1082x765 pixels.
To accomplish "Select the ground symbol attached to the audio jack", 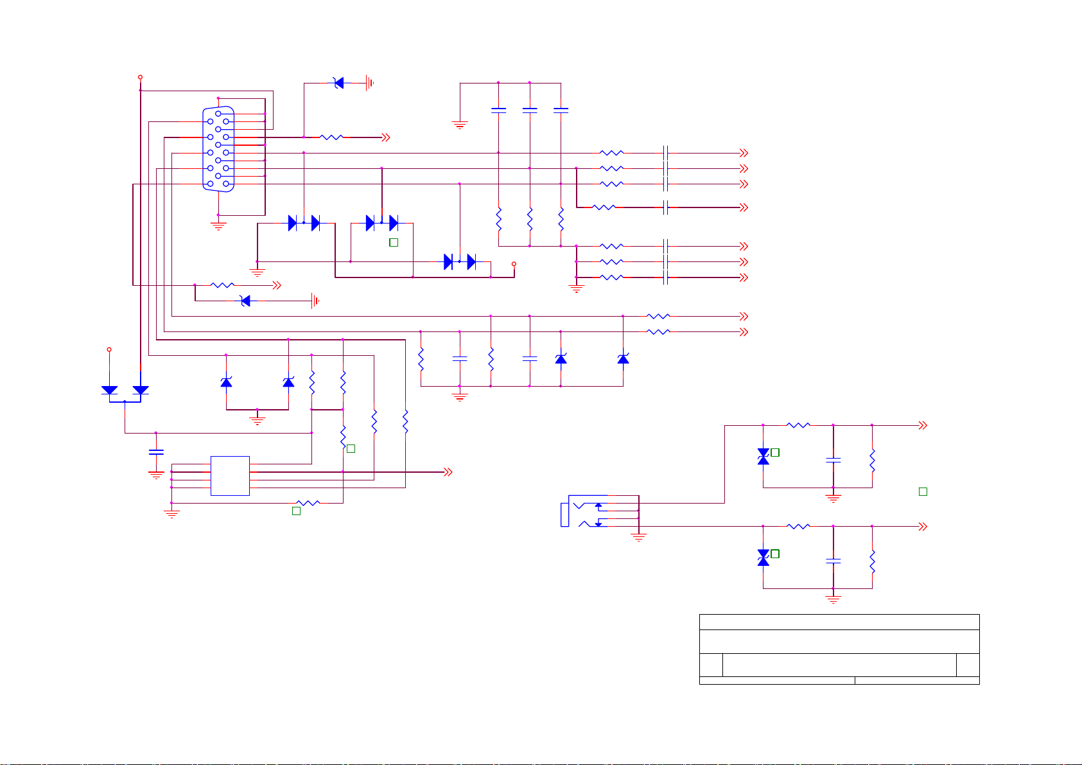I will click(x=639, y=538).
